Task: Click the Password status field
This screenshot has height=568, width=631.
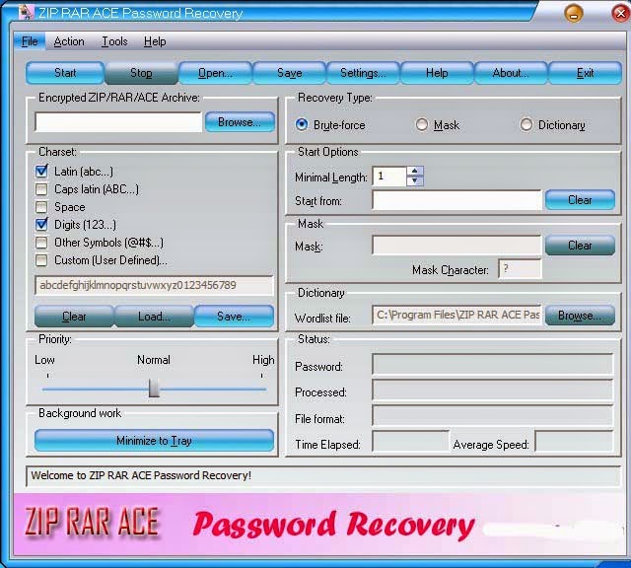Action: pos(493,365)
